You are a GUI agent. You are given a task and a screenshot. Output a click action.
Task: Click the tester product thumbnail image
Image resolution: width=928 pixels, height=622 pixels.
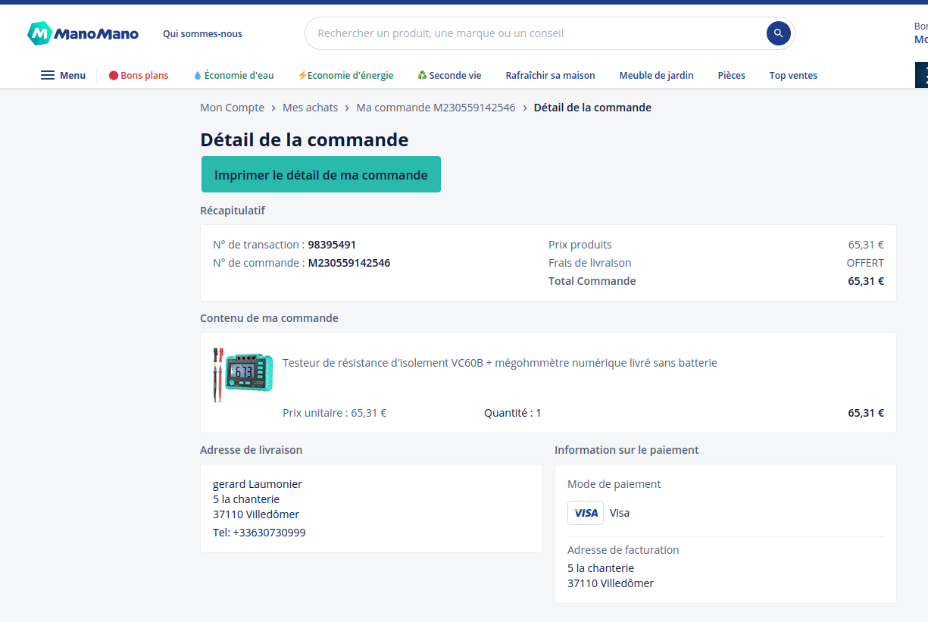tap(242, 374)
